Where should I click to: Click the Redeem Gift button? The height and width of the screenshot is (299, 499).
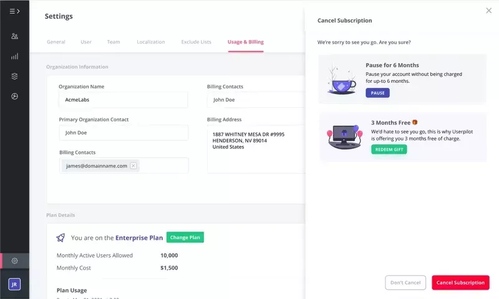tap(389, 149)
